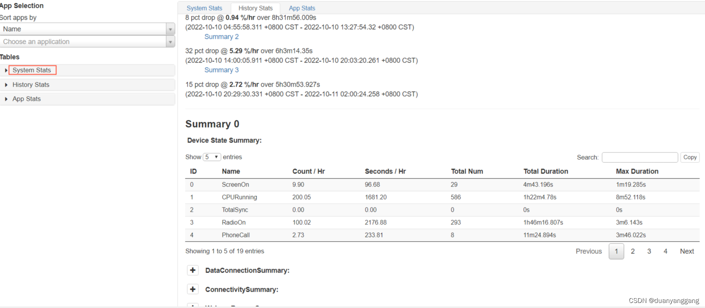The width and height of the screenshot is (705, 308).
Task: Click the Next pagination button
Action: 687,251
